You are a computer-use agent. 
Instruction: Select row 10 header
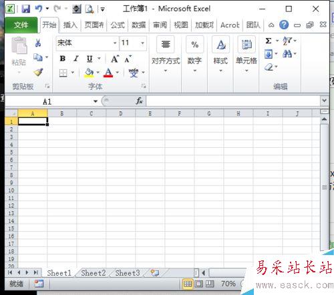pos(11,190)
